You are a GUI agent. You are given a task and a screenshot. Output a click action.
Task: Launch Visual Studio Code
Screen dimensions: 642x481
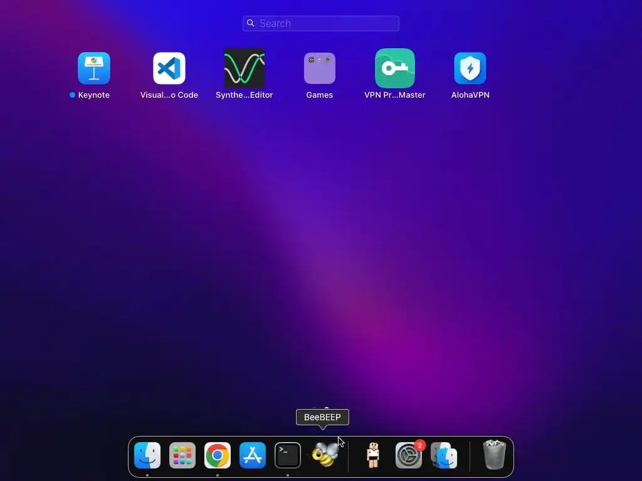click(x=169, y=68)
